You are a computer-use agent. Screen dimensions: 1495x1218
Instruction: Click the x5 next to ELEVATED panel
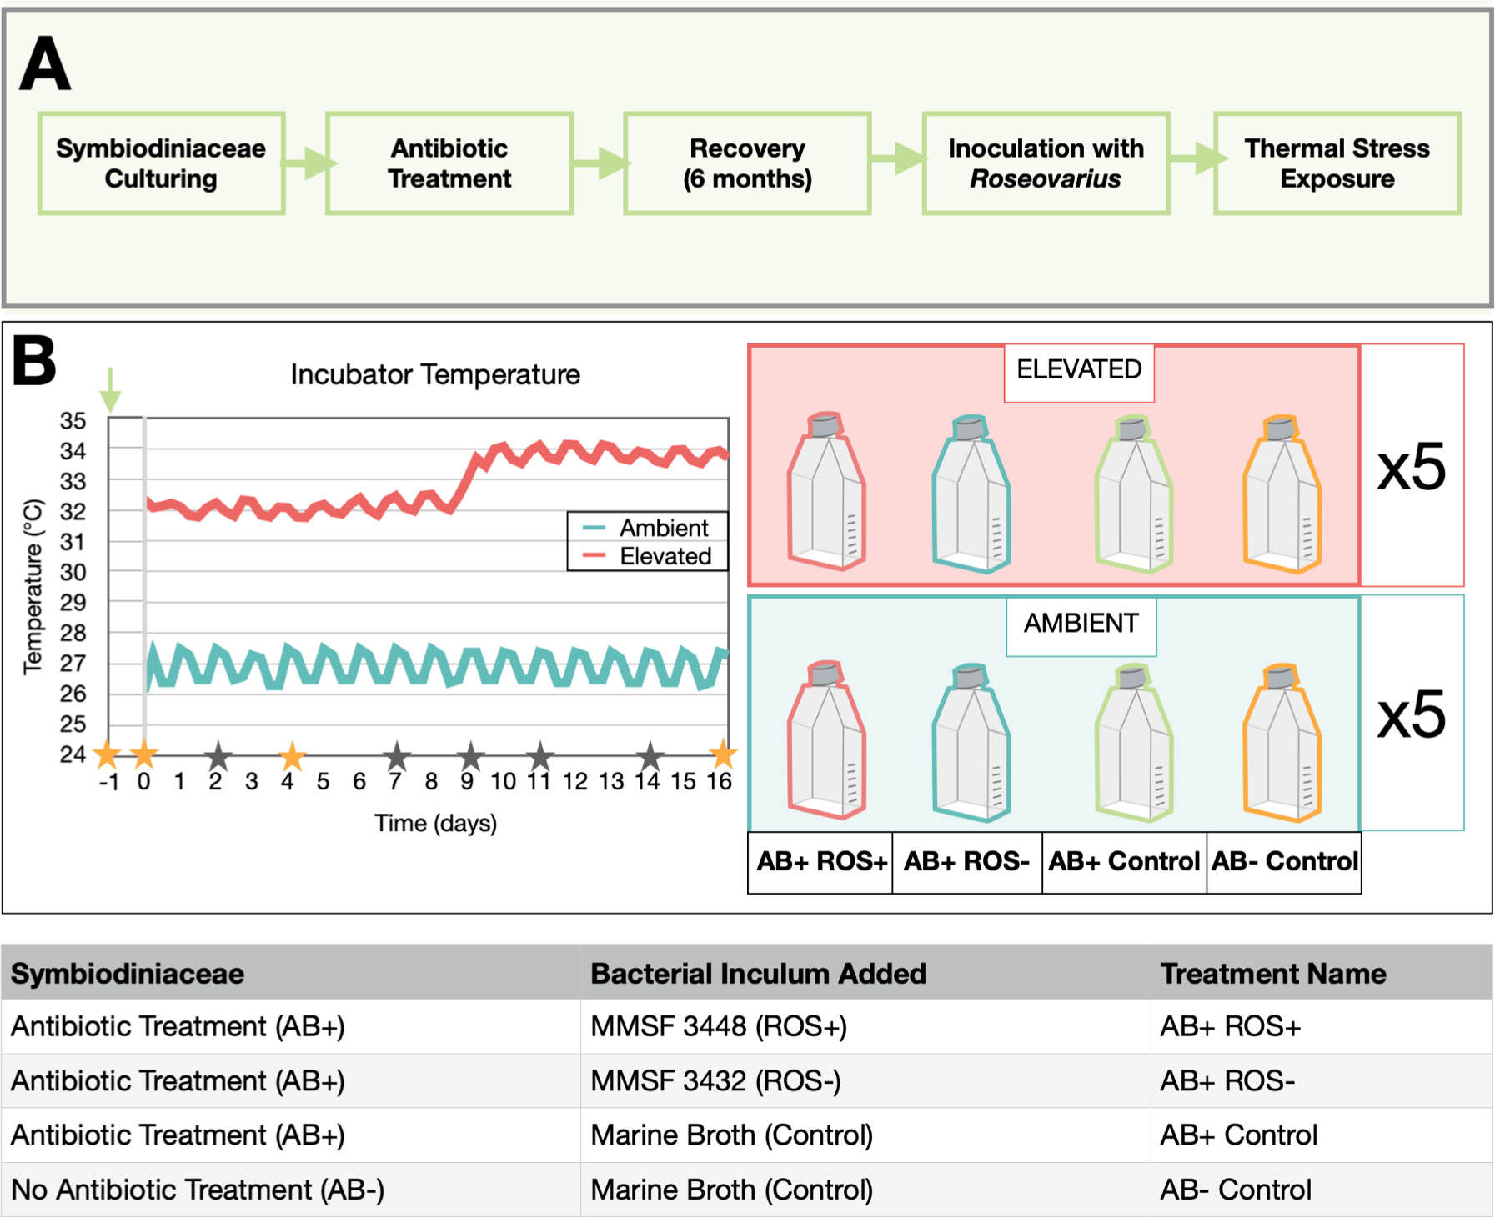tap(1411, 467)
